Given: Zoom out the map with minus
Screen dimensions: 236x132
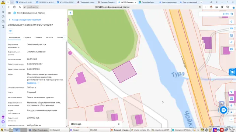Looking at the screenshot, I should 232,119.
